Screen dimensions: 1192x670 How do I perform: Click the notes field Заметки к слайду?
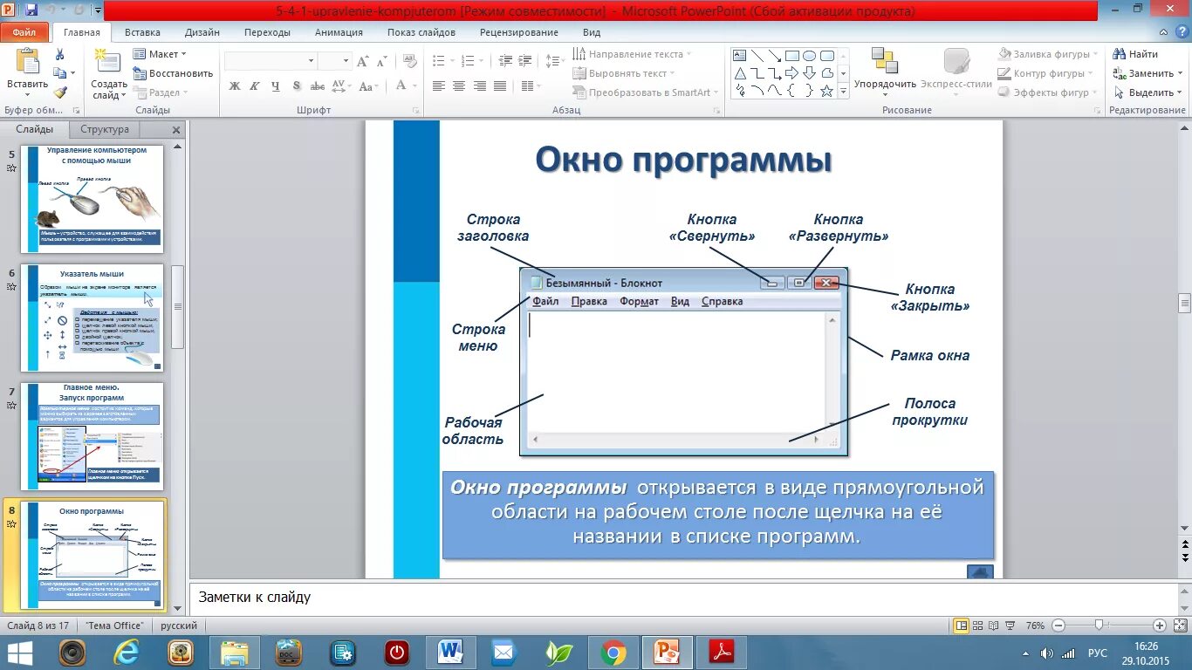point(682,598)
